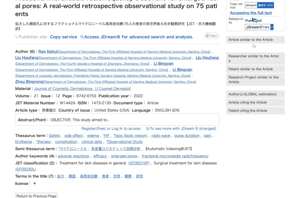Click the JDreamIII view button under Related links
The width and height of the screenshot is (300, 198).
click(x=259, y=27)
